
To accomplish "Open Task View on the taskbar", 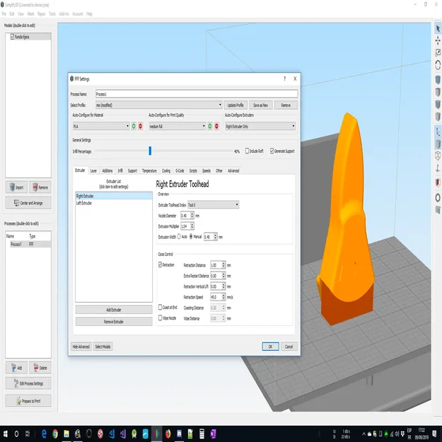I will [28, 434].
